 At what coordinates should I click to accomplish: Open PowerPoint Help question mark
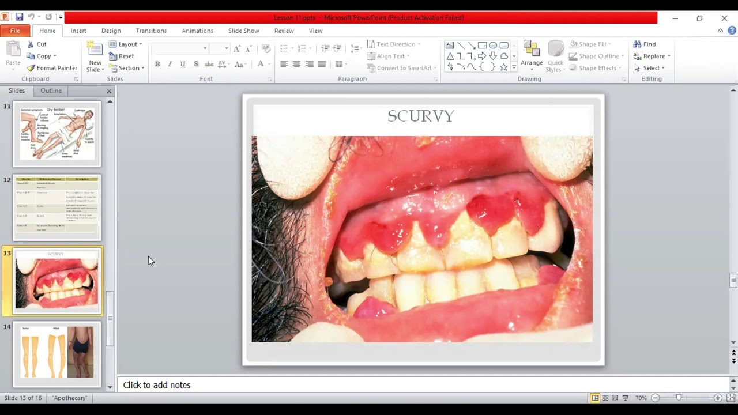pos(732,31)
